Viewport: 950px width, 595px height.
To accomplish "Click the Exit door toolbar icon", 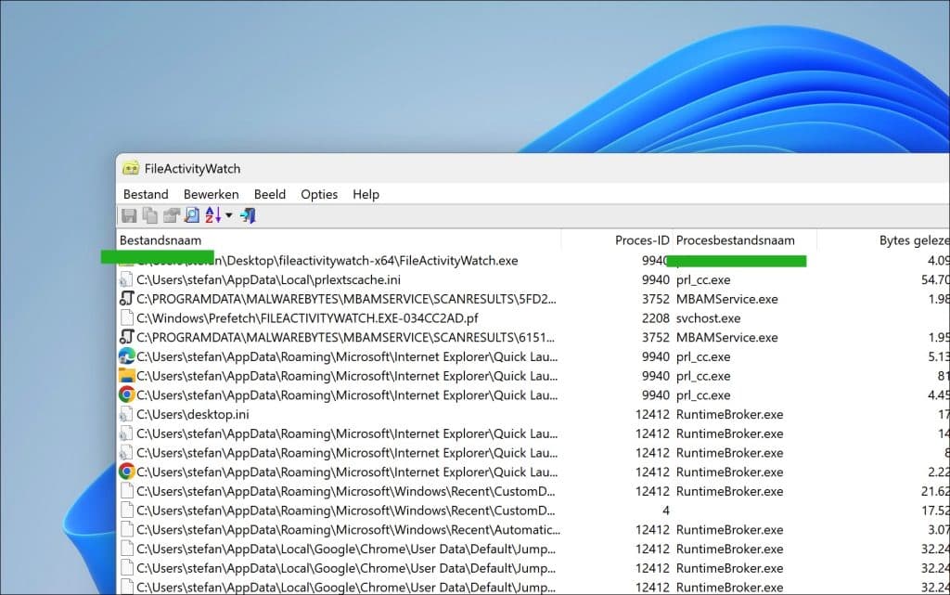I will (x=248, y=215).
